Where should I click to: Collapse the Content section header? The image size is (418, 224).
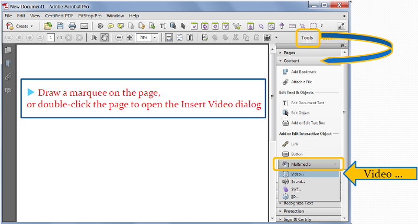coord(291,60)
